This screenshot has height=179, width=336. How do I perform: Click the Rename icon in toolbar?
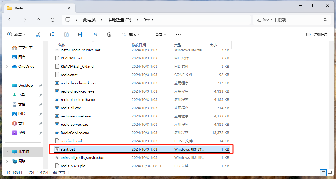point(80,34)
